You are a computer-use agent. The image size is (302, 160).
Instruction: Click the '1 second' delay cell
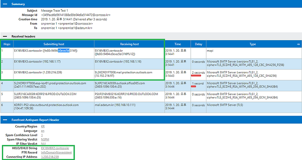(198, 86)
